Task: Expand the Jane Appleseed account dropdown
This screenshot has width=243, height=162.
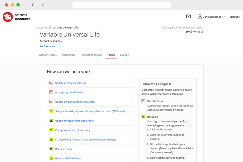Action: [223, 17]
